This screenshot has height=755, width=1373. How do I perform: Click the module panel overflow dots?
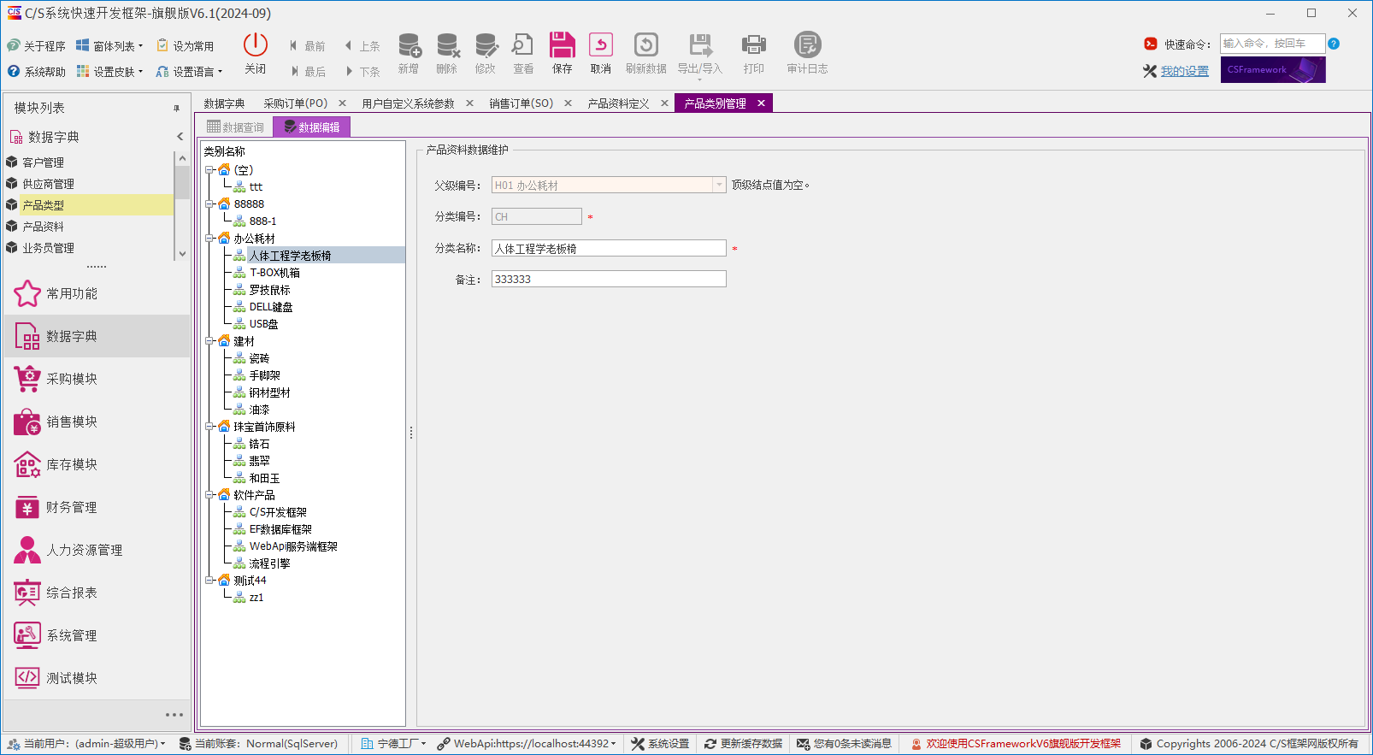click(174, 715)
